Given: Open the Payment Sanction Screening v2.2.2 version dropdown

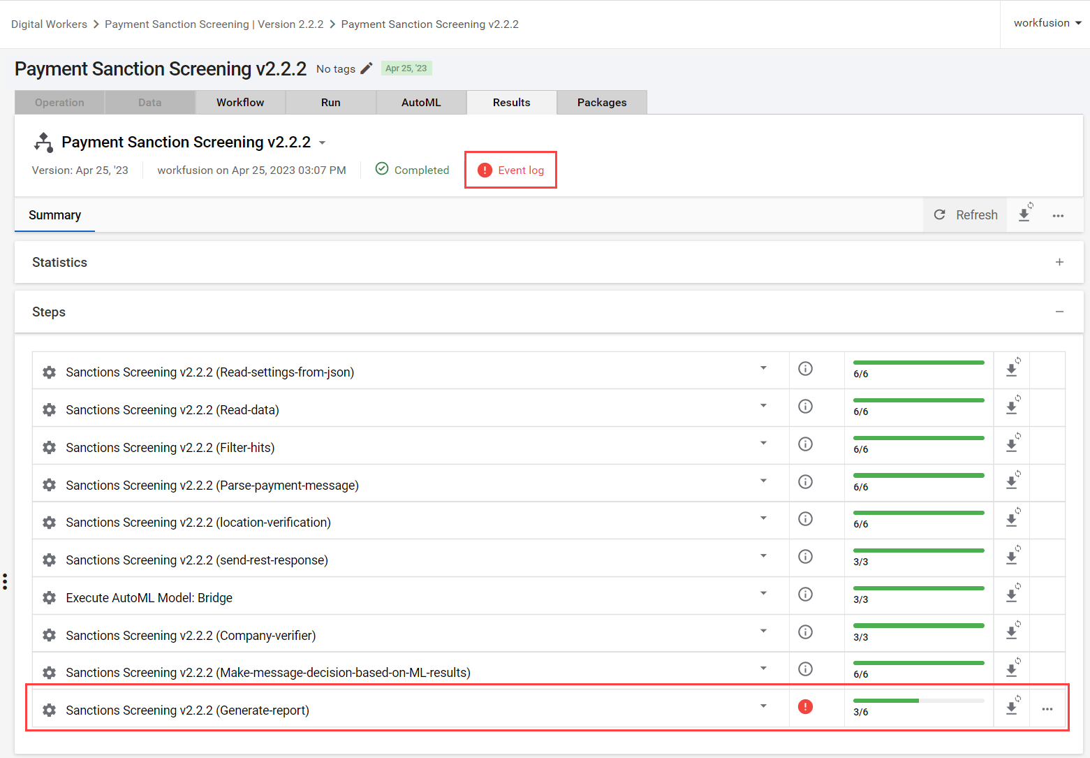Looking at the screenshot, I should coord(322,143).
